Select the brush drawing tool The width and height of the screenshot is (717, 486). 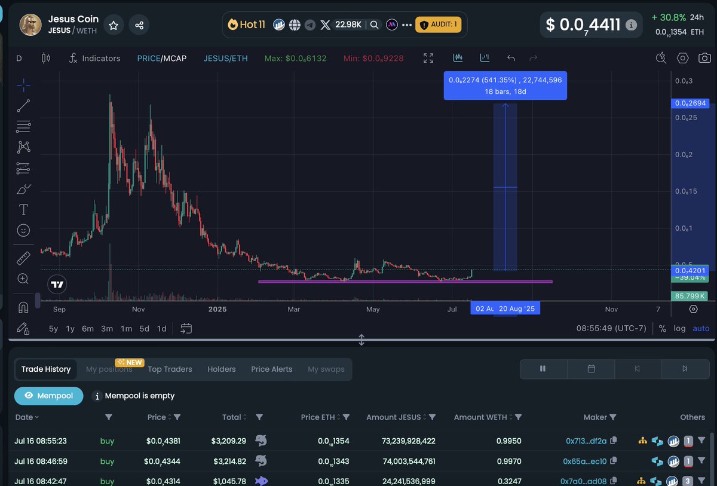(23, 189)
